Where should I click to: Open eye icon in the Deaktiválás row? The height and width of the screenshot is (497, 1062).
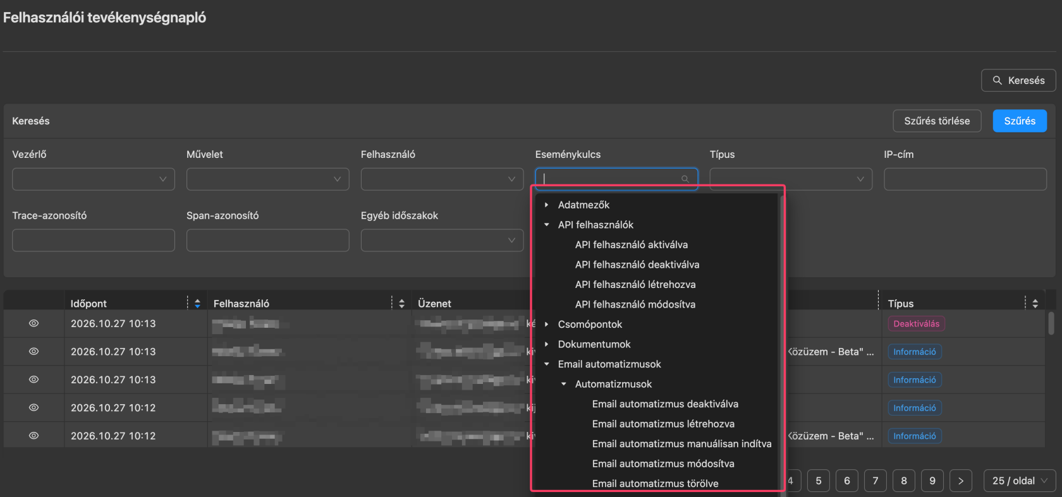[34, 323]
